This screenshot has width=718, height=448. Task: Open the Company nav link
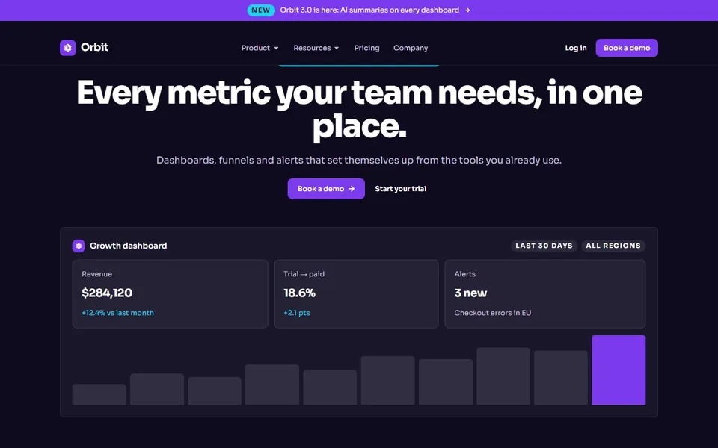tap(411, 48)
